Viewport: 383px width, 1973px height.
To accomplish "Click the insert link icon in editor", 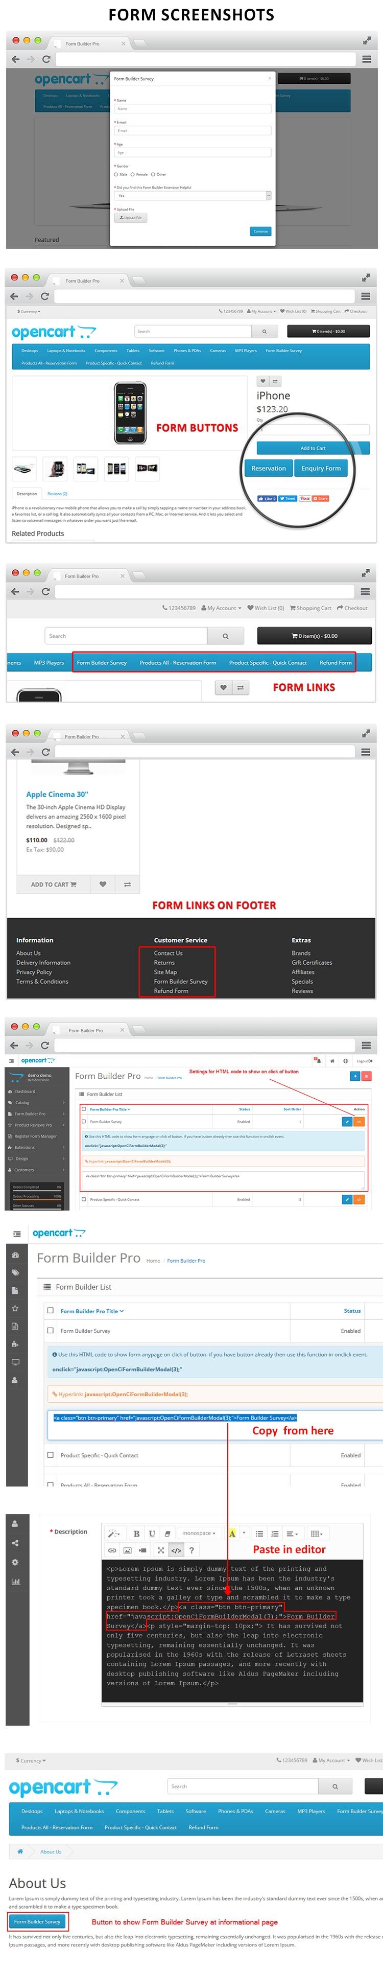I will (112, 1550).
